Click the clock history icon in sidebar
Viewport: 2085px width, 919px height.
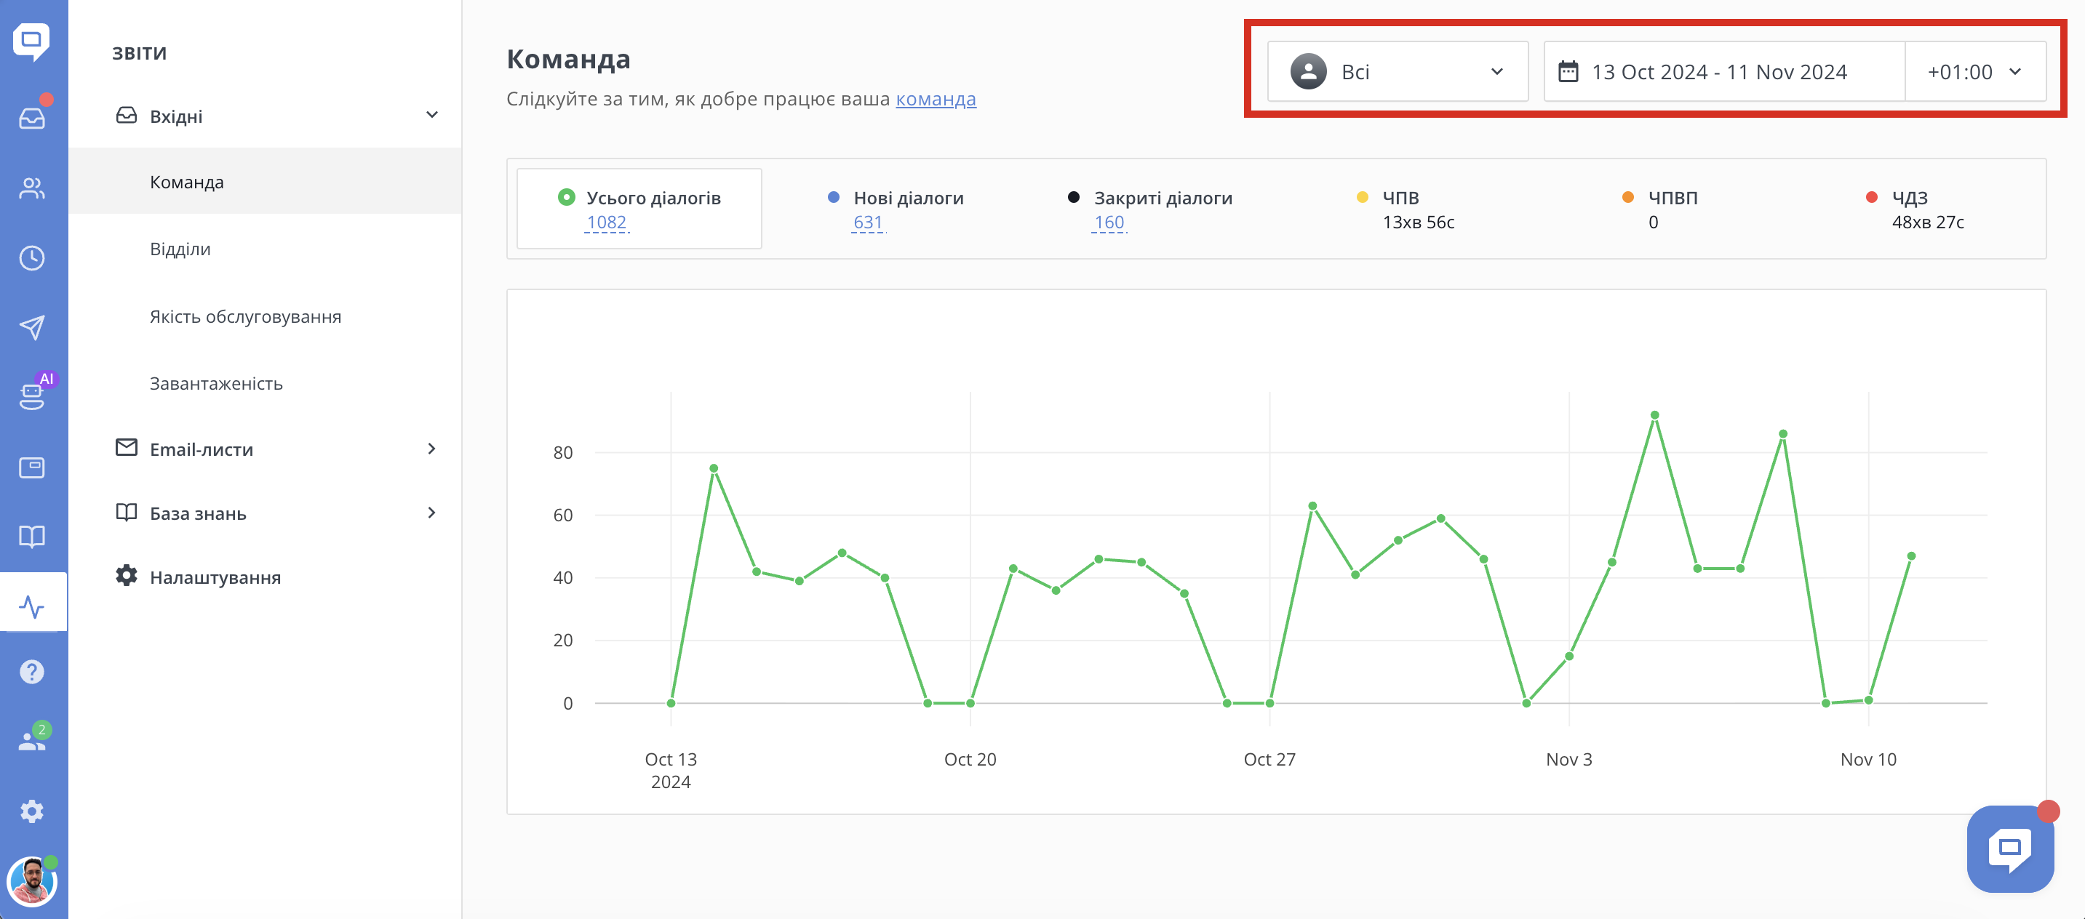click(x=33, y=258)
